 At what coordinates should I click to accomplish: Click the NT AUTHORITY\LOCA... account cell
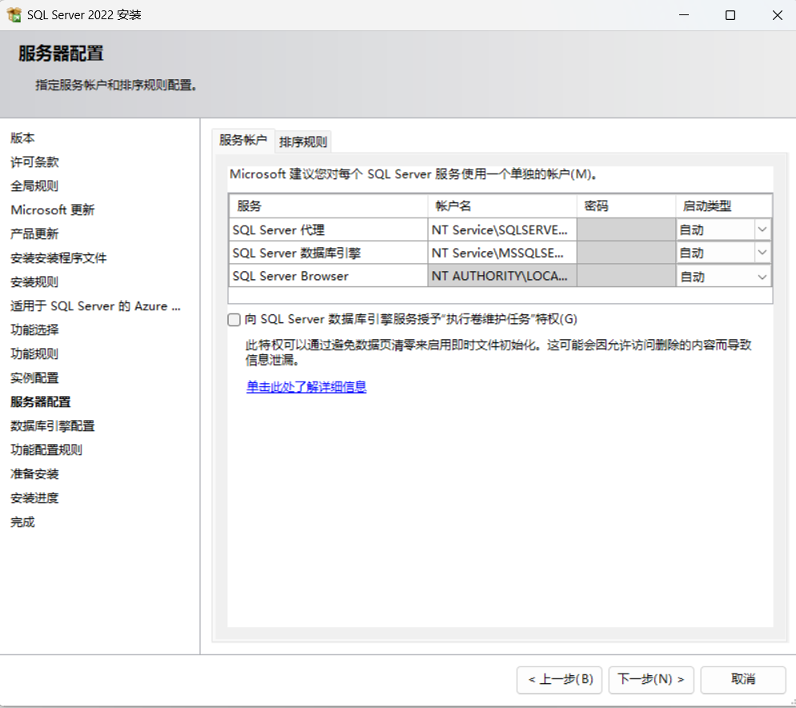click(x=502, y=276)
